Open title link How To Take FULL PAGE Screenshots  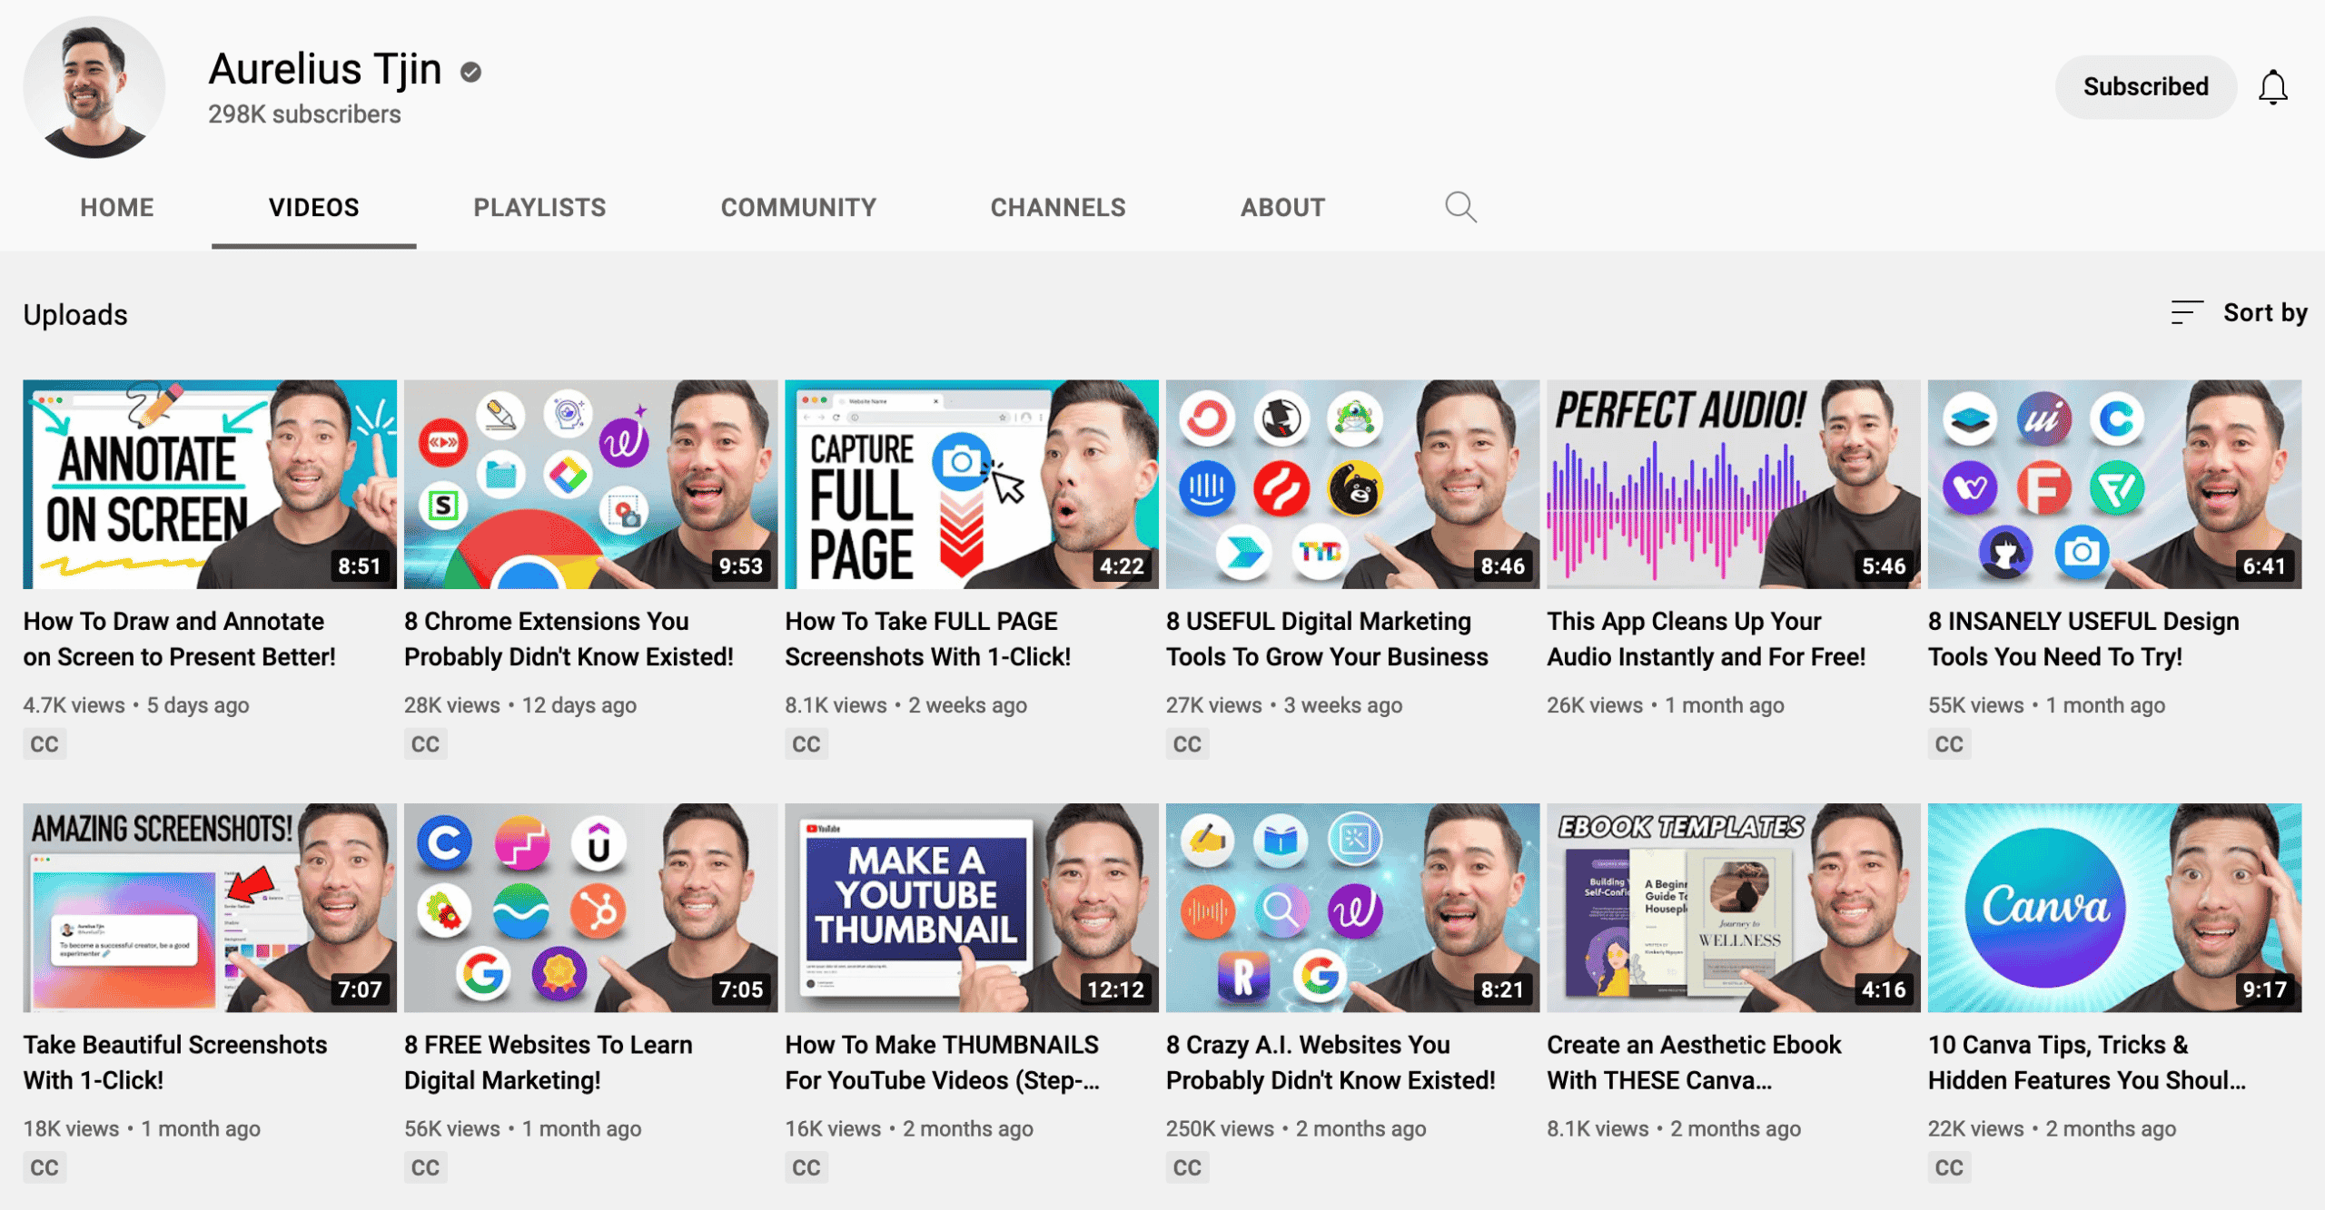927,639
